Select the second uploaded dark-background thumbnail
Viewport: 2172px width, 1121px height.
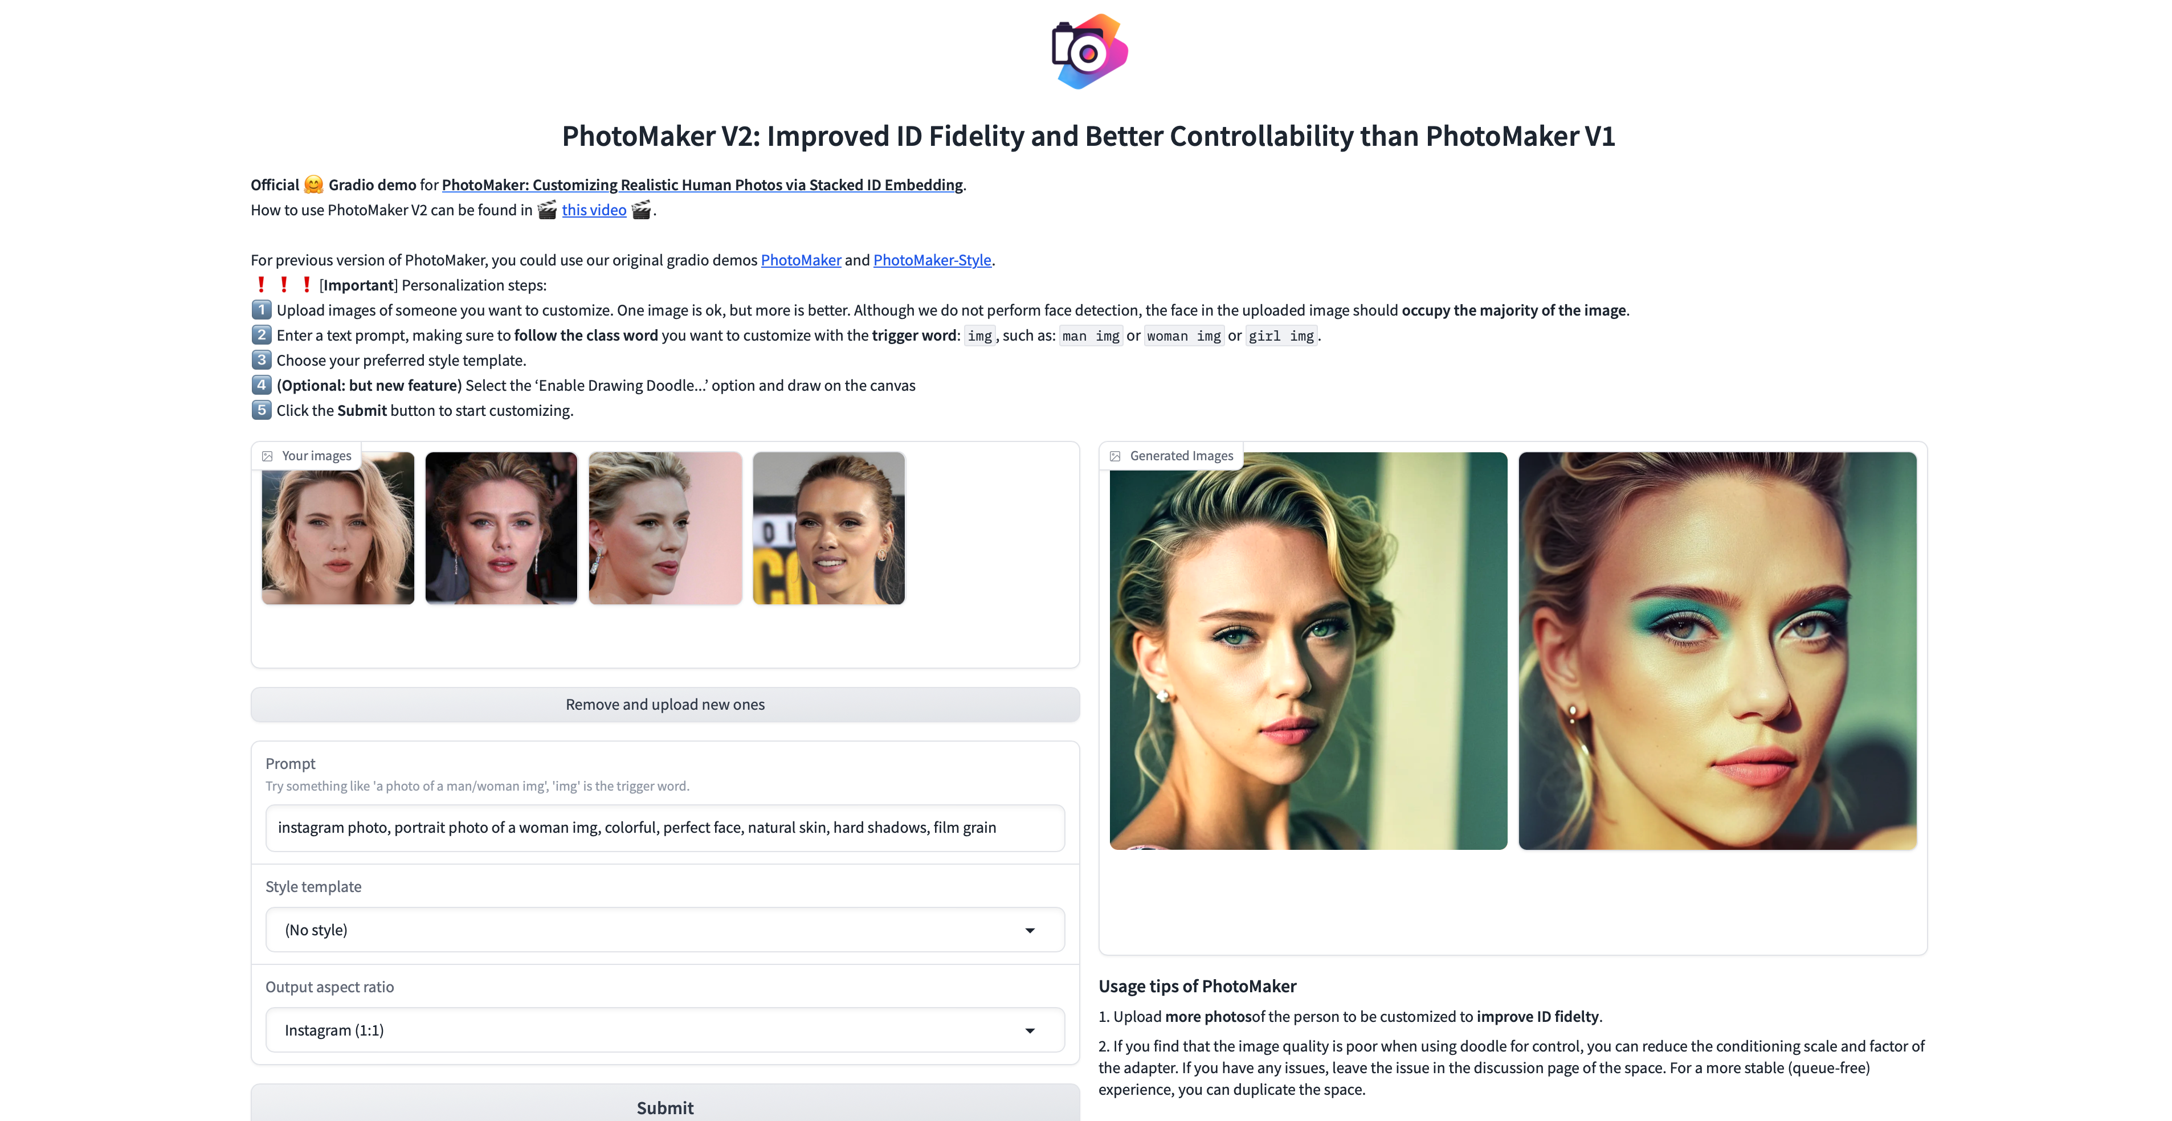501,527
